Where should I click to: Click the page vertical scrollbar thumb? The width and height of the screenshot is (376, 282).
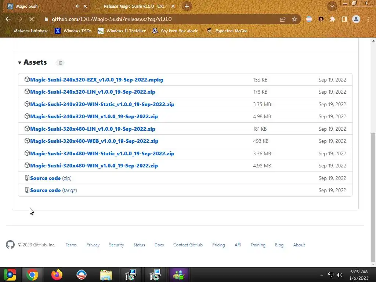point(373,197)
